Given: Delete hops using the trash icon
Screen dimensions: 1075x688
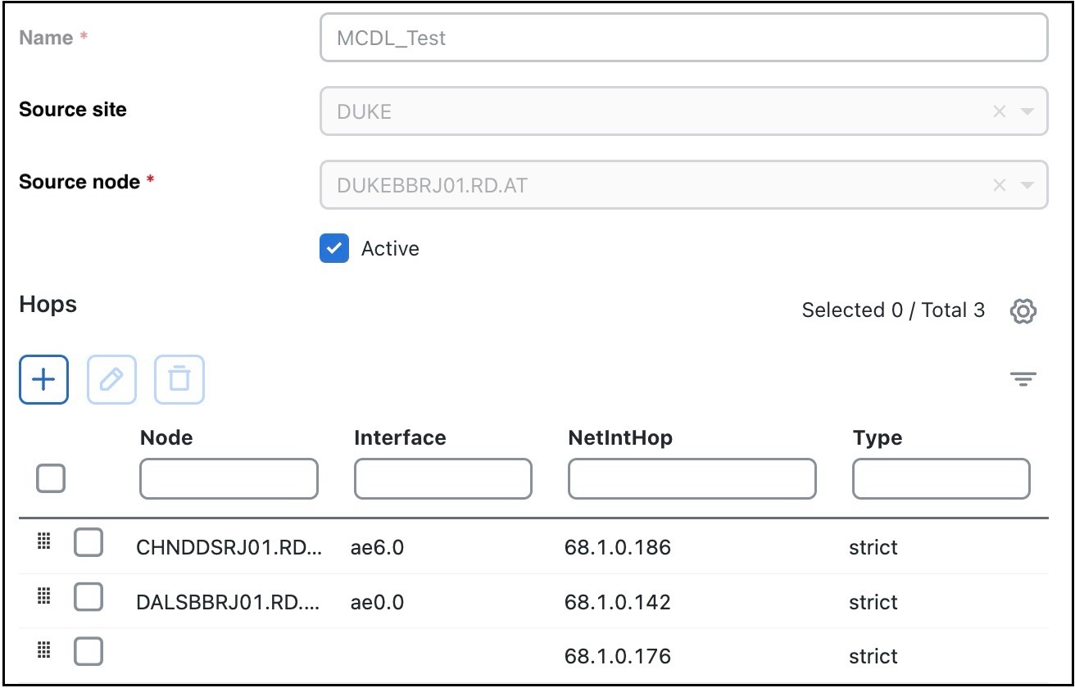Looking at the screenshot, I should [180, 379].
